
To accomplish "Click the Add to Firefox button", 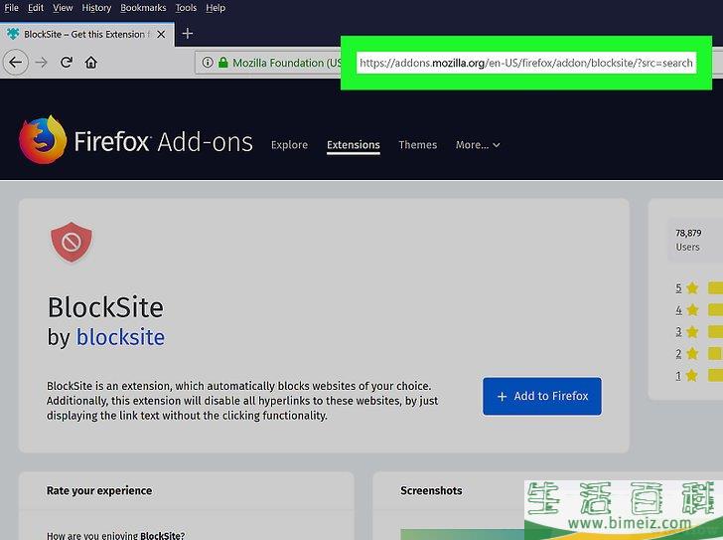I will pyautogui.click(x=542, y=397).
